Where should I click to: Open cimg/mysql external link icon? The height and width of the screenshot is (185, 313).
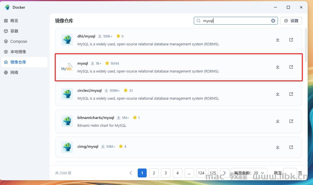click(x=291, y=147)
